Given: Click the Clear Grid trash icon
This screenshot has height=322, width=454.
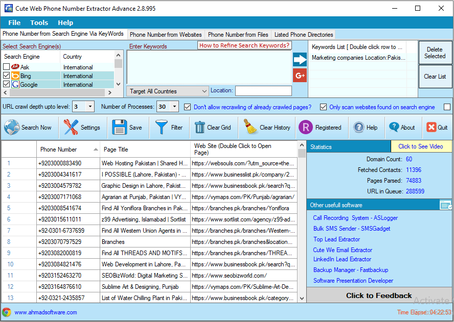Looking at the screenshot, I should (x=199, y=128).
